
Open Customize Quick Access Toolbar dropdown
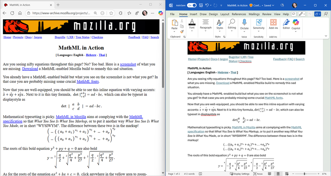[221, 5]
